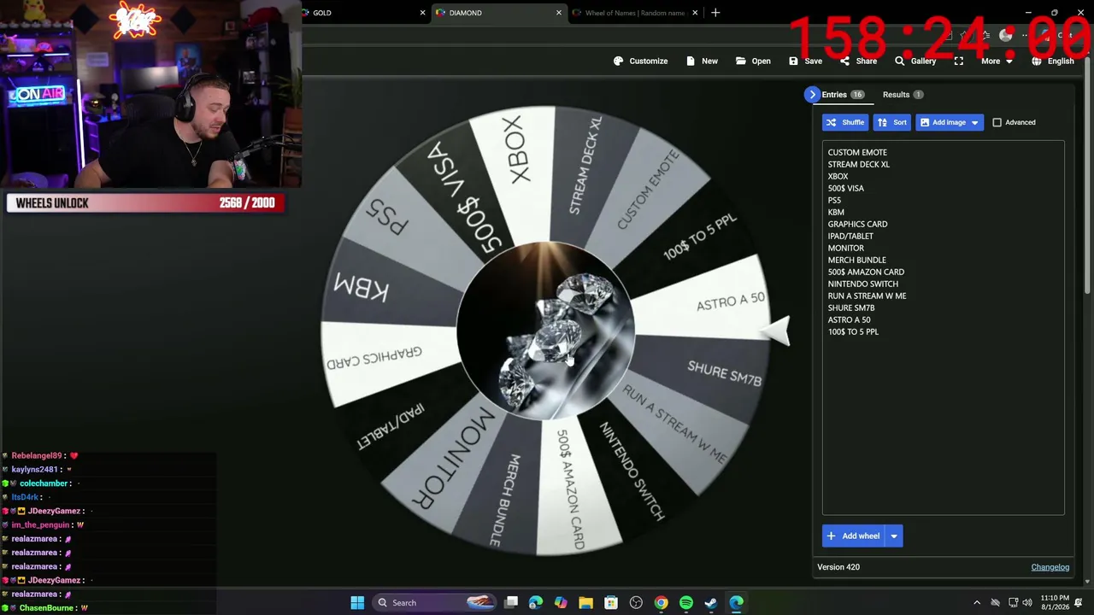
Task: Open Steam from the taskbar
Action: coord(711,603)
